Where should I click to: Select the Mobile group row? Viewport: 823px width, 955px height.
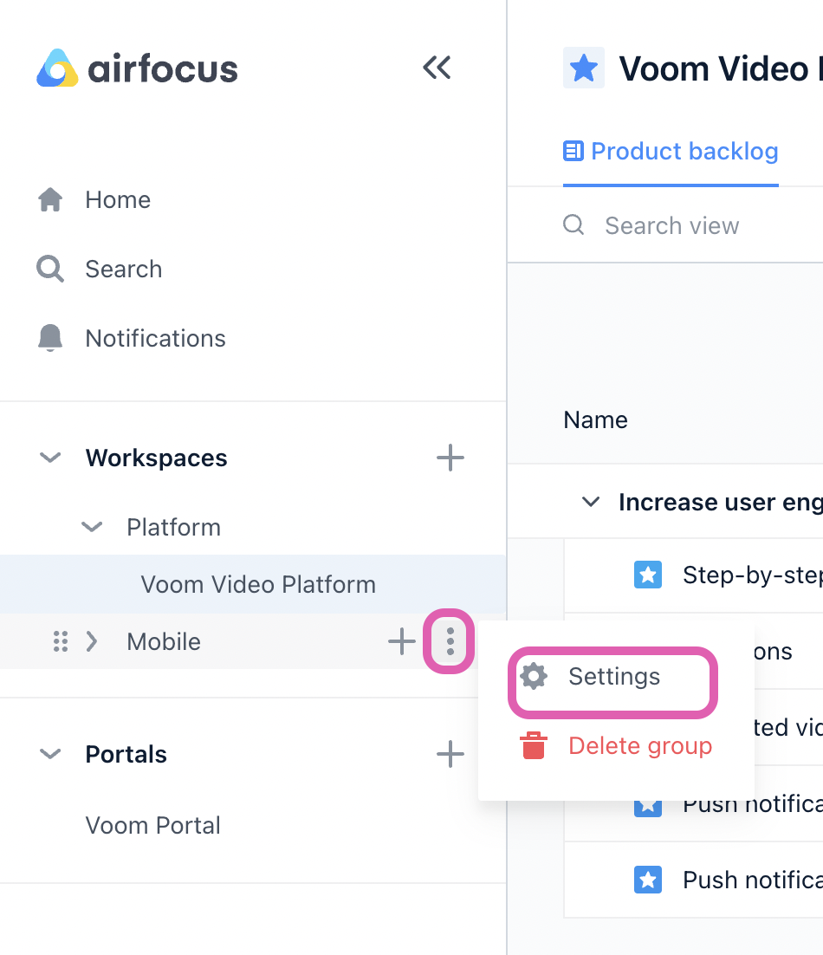click(x=253, y=641)
